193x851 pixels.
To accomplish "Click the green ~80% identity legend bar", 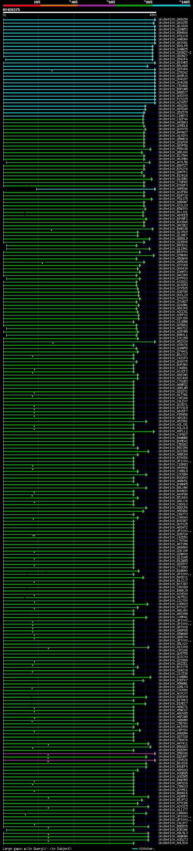I will [x=134, y=5].
